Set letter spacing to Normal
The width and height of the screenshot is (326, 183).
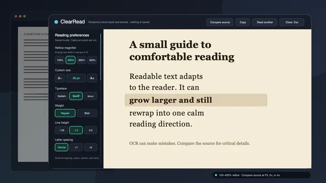(x=62, y=147)
